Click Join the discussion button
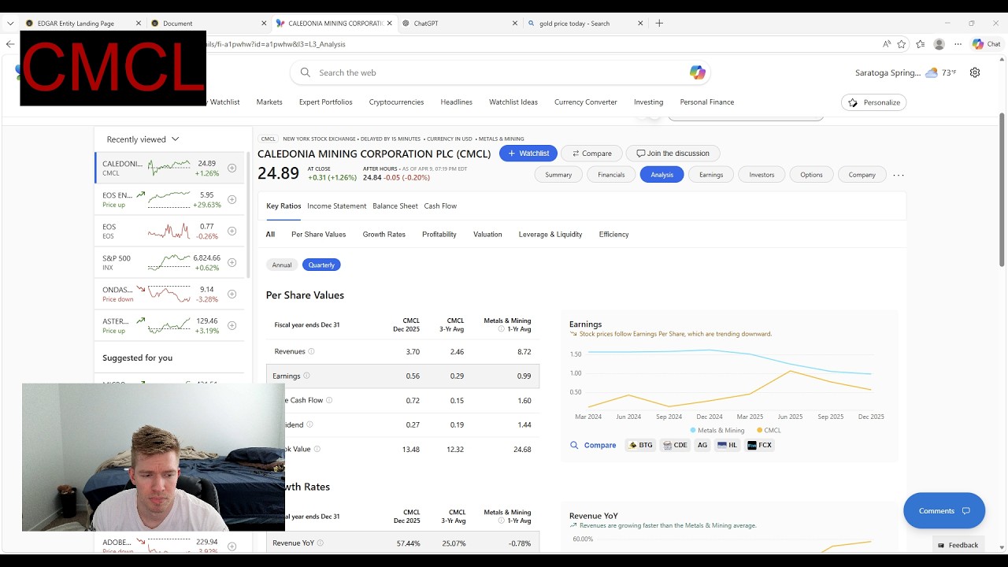This screenshot has width=1008, height=567. click(x=673, y=154)
